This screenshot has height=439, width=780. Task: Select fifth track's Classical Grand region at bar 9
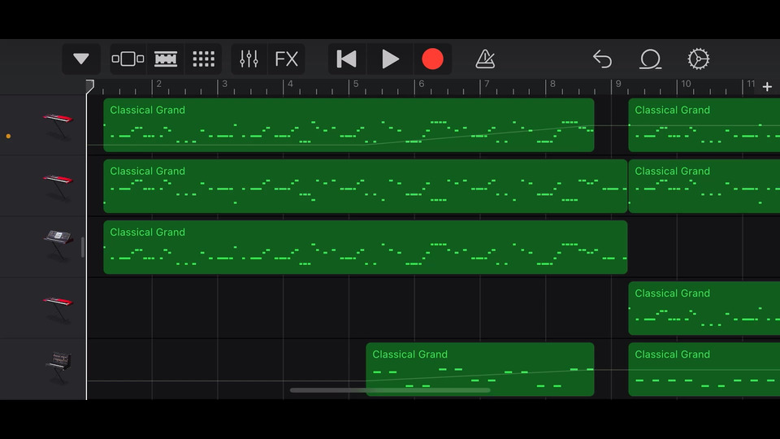point(704,369)
